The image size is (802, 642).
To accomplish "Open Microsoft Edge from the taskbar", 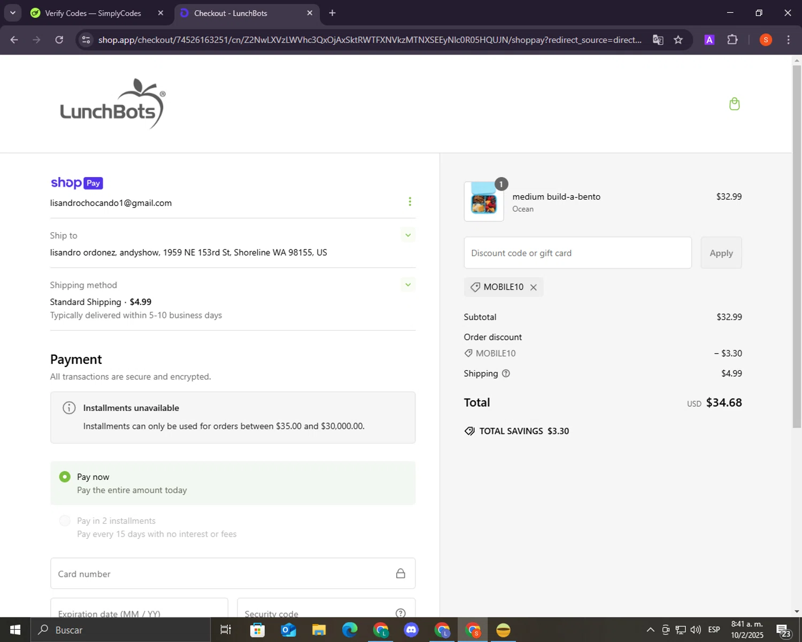I will point(350,630).
